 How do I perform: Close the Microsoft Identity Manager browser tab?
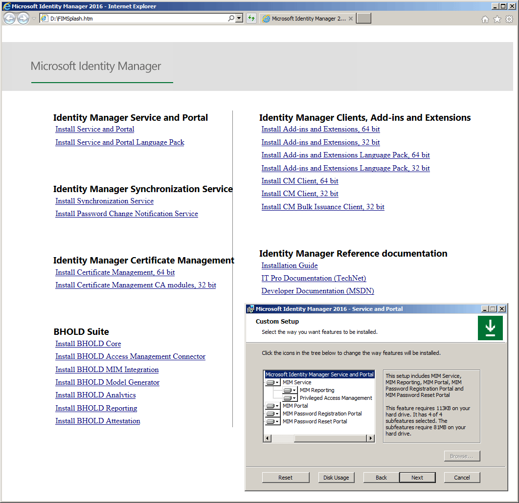point(351,19)
